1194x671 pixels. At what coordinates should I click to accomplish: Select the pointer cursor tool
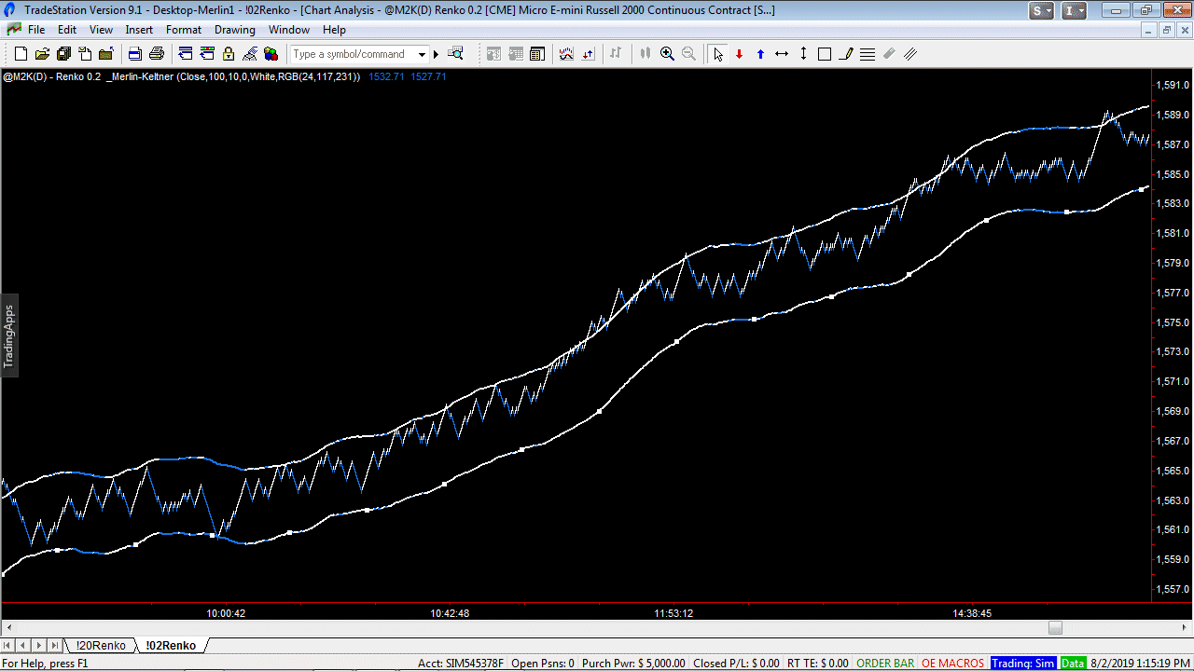(x=717, y=54)
